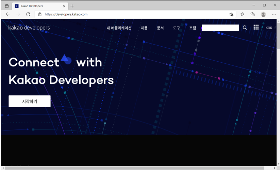
Task: Minimize the browser window
Action: [254, 5]
